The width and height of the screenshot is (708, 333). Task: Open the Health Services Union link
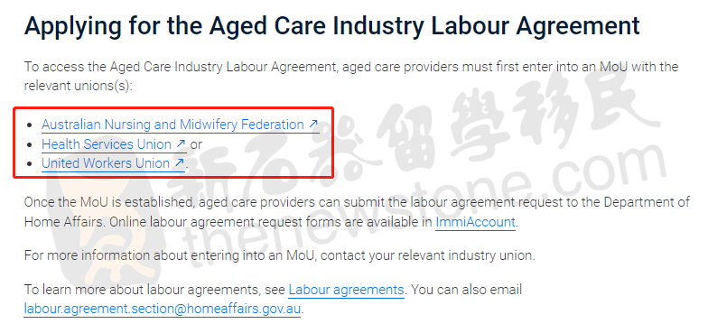point(114,144)
